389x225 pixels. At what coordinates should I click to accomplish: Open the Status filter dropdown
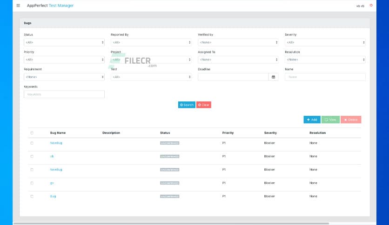[64, 42]
